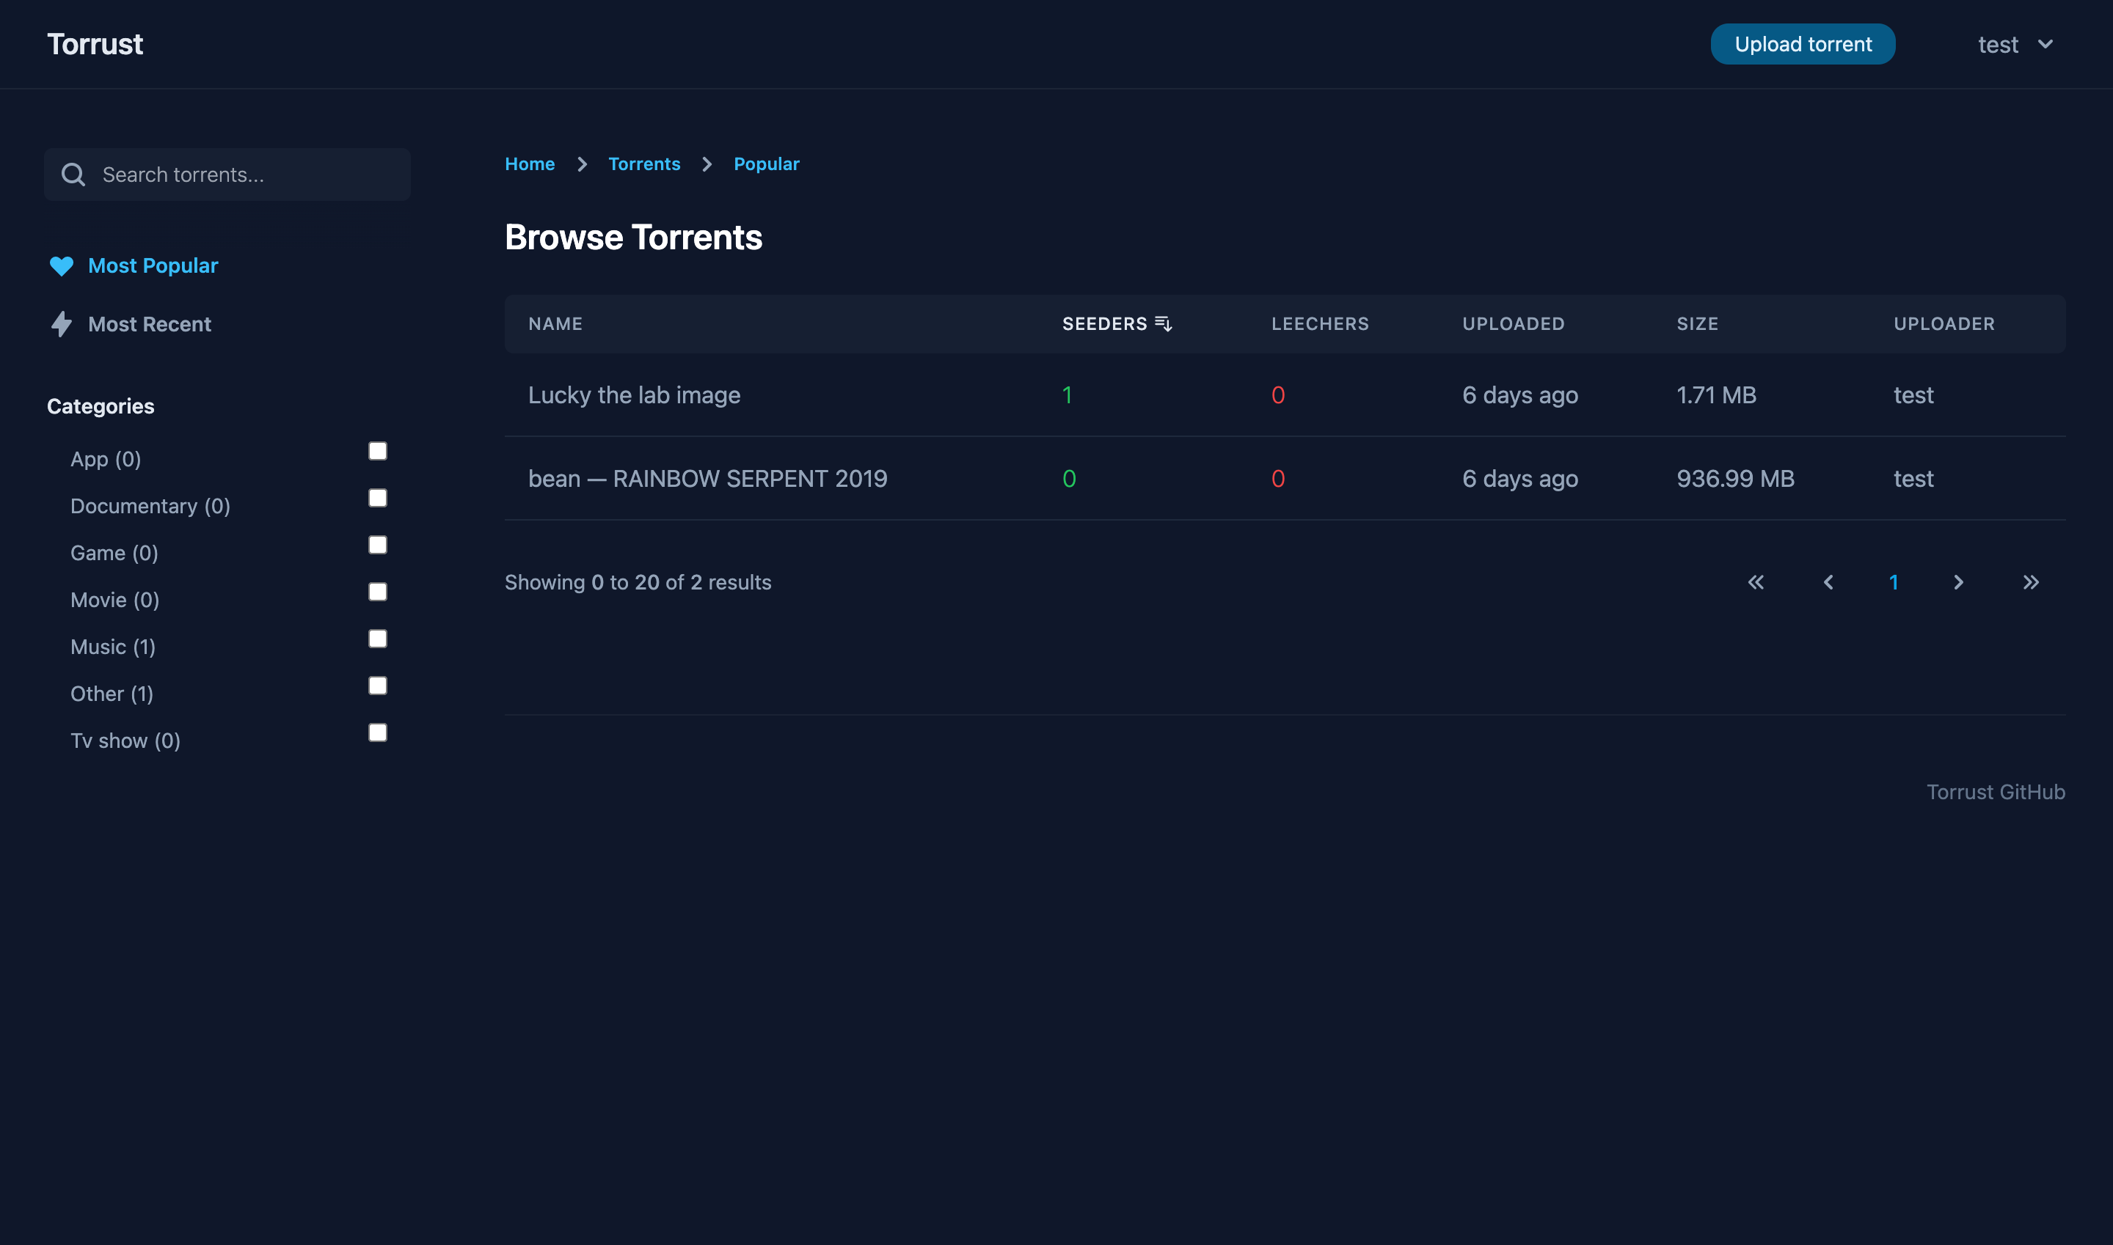This screenshot has width=2113, height=1245.
Task: Click Music (1) category label
Action: [x=113, y=647]
